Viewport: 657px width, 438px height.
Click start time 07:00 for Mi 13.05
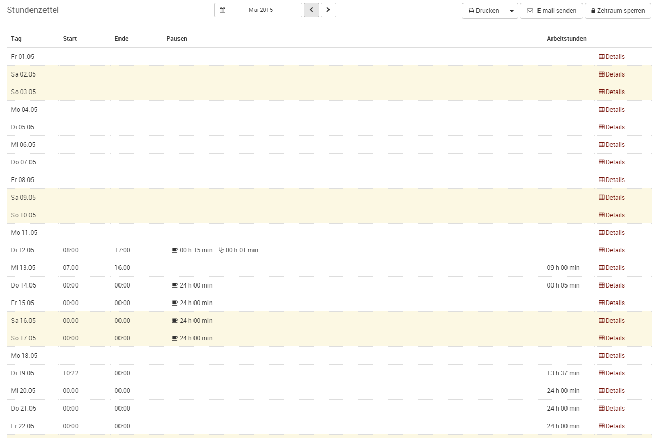(x=71, y=268)
